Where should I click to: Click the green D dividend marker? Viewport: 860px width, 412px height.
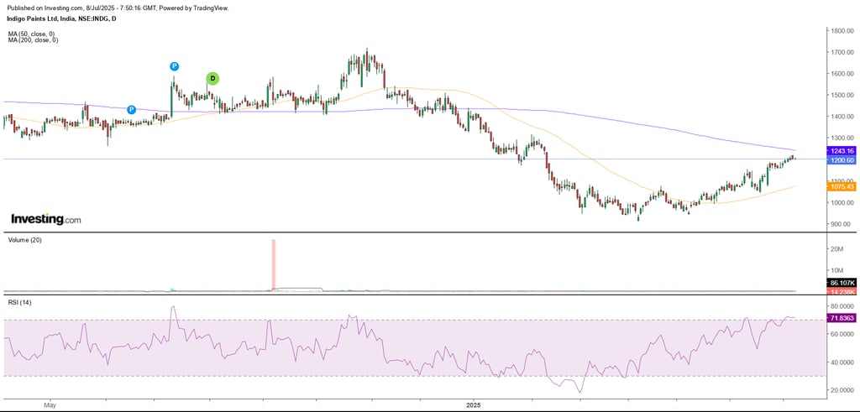[212, 79]
